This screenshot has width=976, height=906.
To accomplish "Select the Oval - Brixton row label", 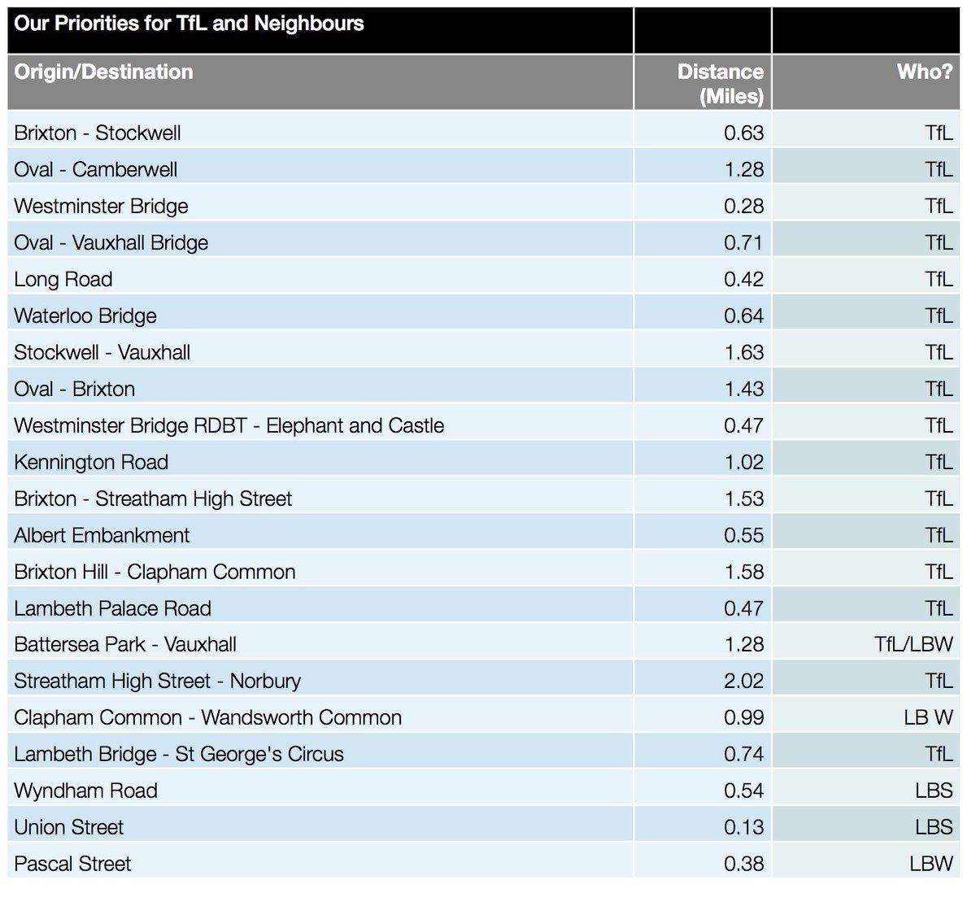I will coord(75,389).
